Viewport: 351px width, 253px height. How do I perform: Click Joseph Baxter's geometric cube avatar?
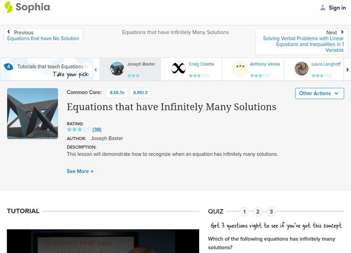click(x=116, y=67)
